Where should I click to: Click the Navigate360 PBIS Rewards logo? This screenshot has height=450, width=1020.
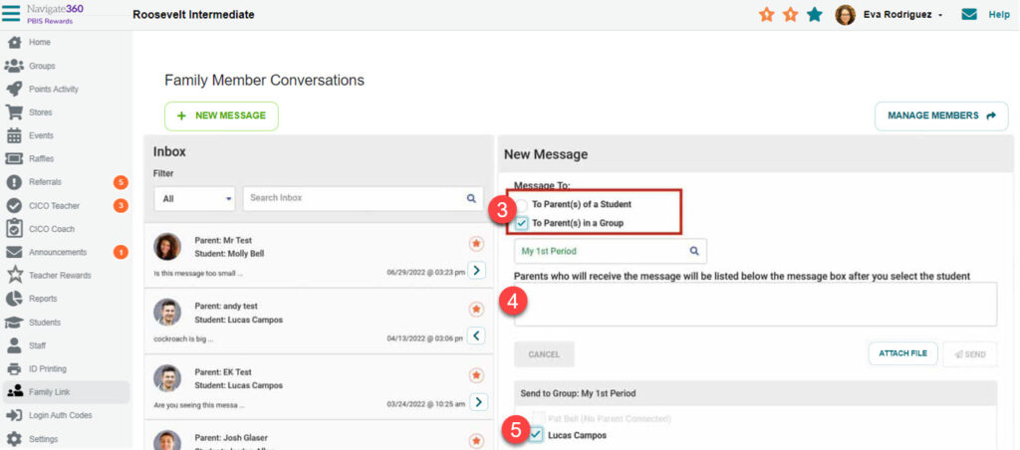(x=55, y=14)
